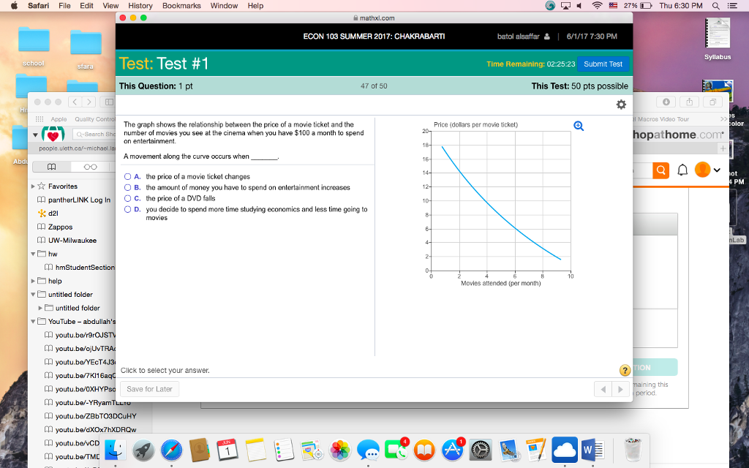Open Launchpad from the Dock

143,450
